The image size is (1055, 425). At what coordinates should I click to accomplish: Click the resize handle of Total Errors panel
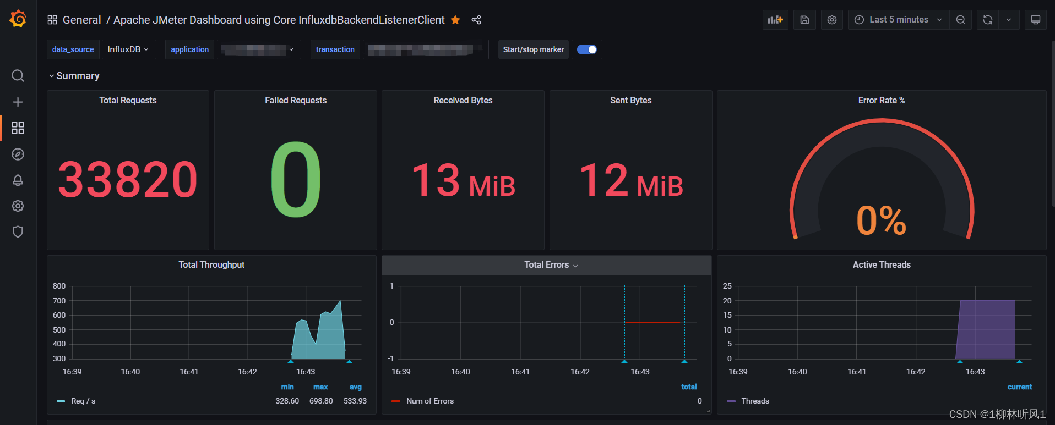(708, 411)
